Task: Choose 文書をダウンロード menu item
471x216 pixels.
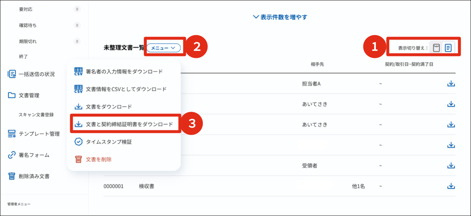Action: pyautogui.click(x=108, y=107)
